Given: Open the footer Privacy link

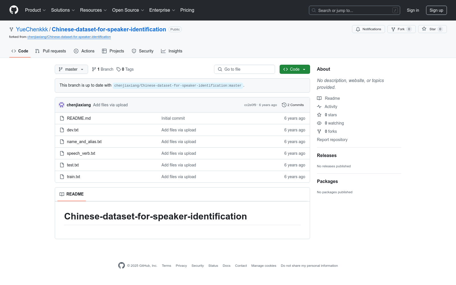Looking at the screenshot, I should point(181,266).
